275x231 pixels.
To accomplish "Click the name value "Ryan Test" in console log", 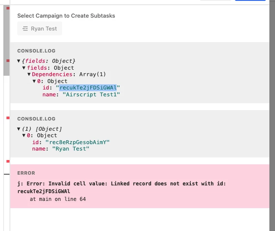I will tap(71, 149).
